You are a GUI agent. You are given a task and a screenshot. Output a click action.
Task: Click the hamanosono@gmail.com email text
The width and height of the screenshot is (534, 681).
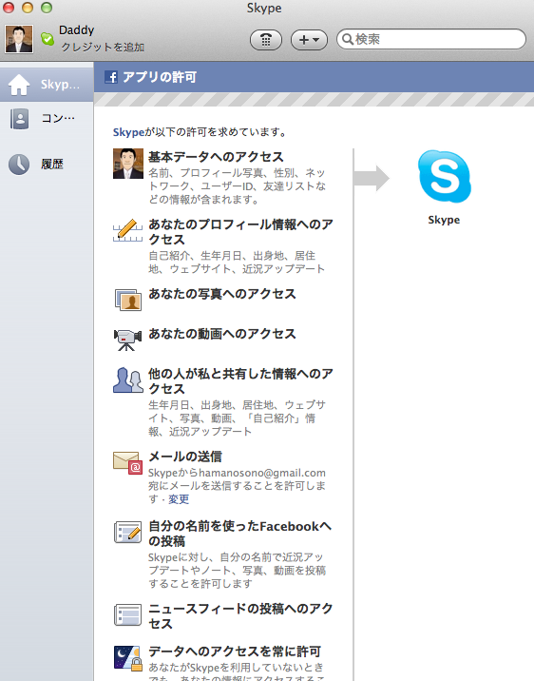point(262,473)
